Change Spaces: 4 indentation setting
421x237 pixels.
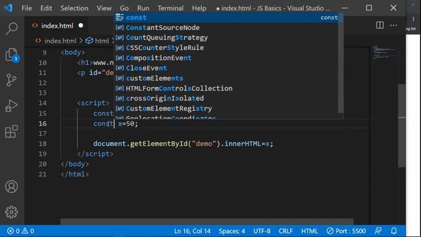232,231
